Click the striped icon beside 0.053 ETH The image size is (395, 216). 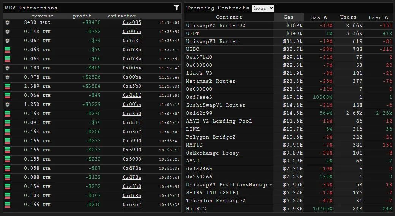[x=7, y=50]
